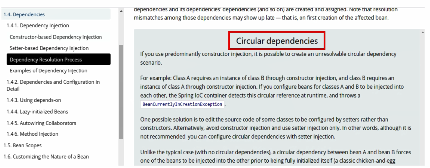Click the sidebar scrollbar up arrow
Viewport: 430px width, 168px height.
tap(121, 12)
